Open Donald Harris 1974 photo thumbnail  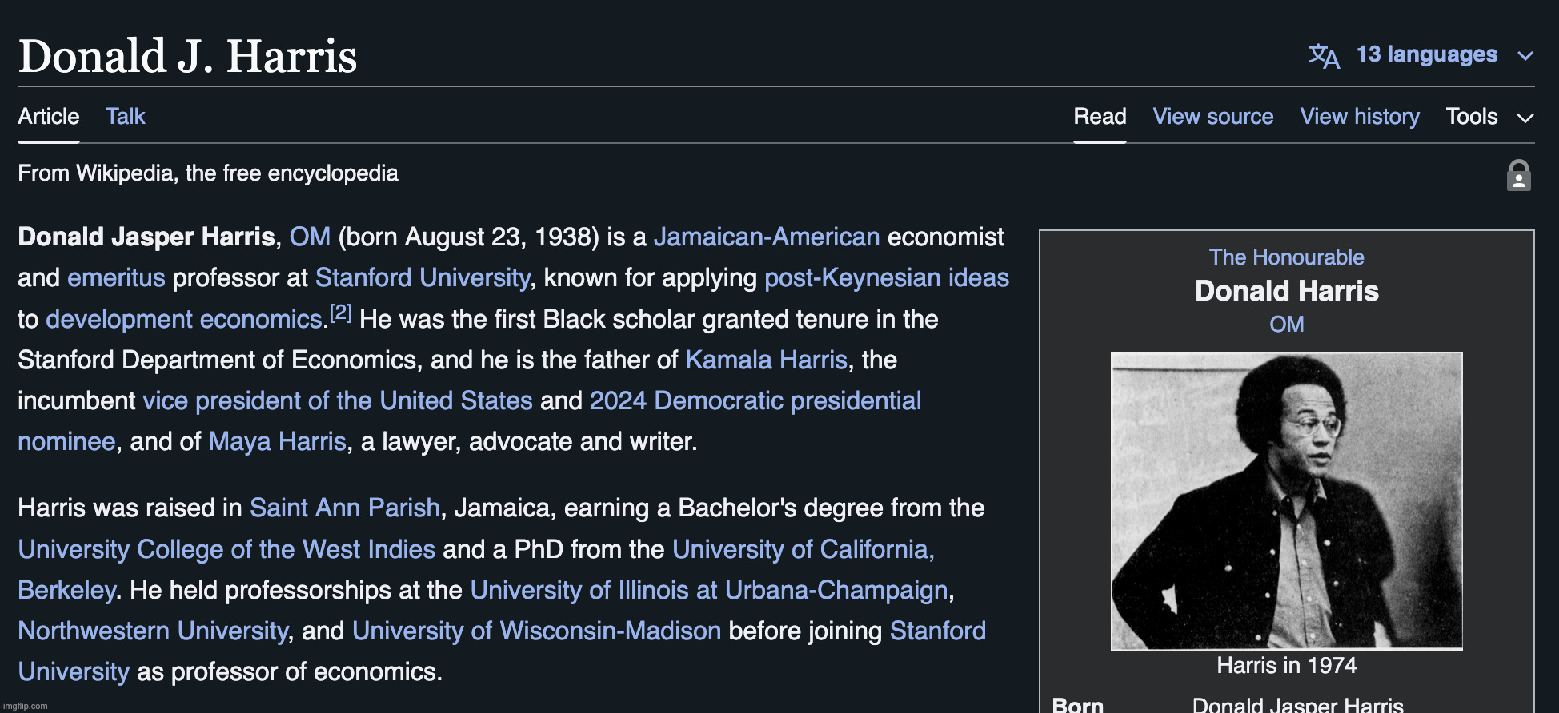(x=1286, y=500)
